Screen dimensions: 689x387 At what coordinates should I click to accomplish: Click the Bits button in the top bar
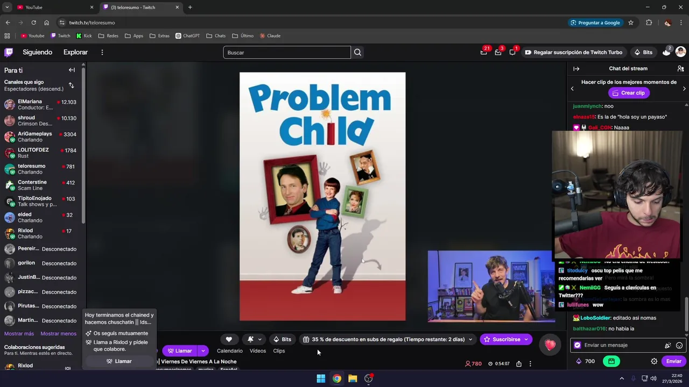click(x=643, y=52)
